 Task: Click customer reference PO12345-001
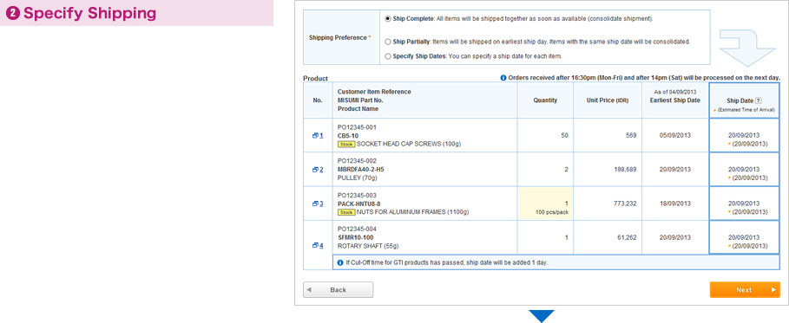tap(357, 127)
